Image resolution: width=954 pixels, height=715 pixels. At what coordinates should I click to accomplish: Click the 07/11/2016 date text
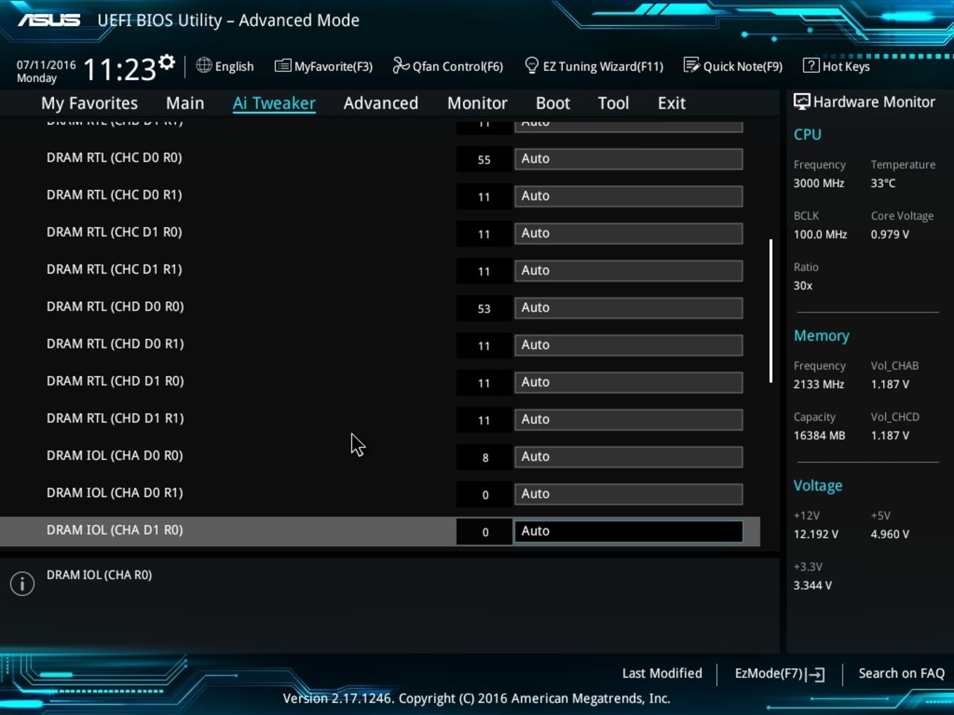click(x=46, y=64)
